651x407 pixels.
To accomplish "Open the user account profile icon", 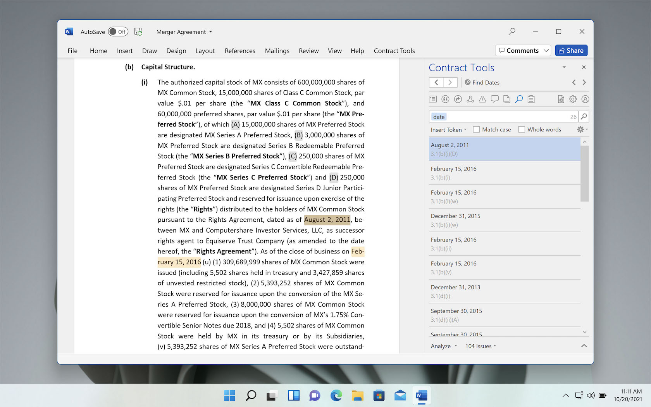I will click(585, 99).
